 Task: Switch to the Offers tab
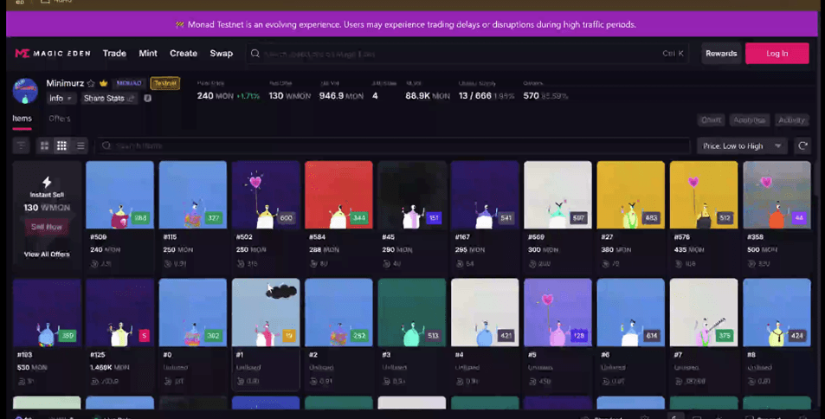tap(60, 119)
